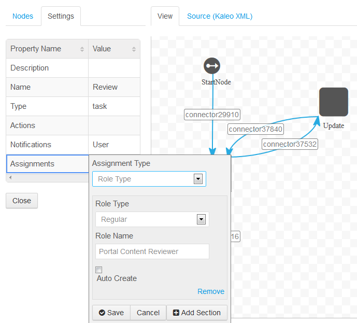357x323 pixels.
Task: Select the Assignments property row
Action: 48,164
